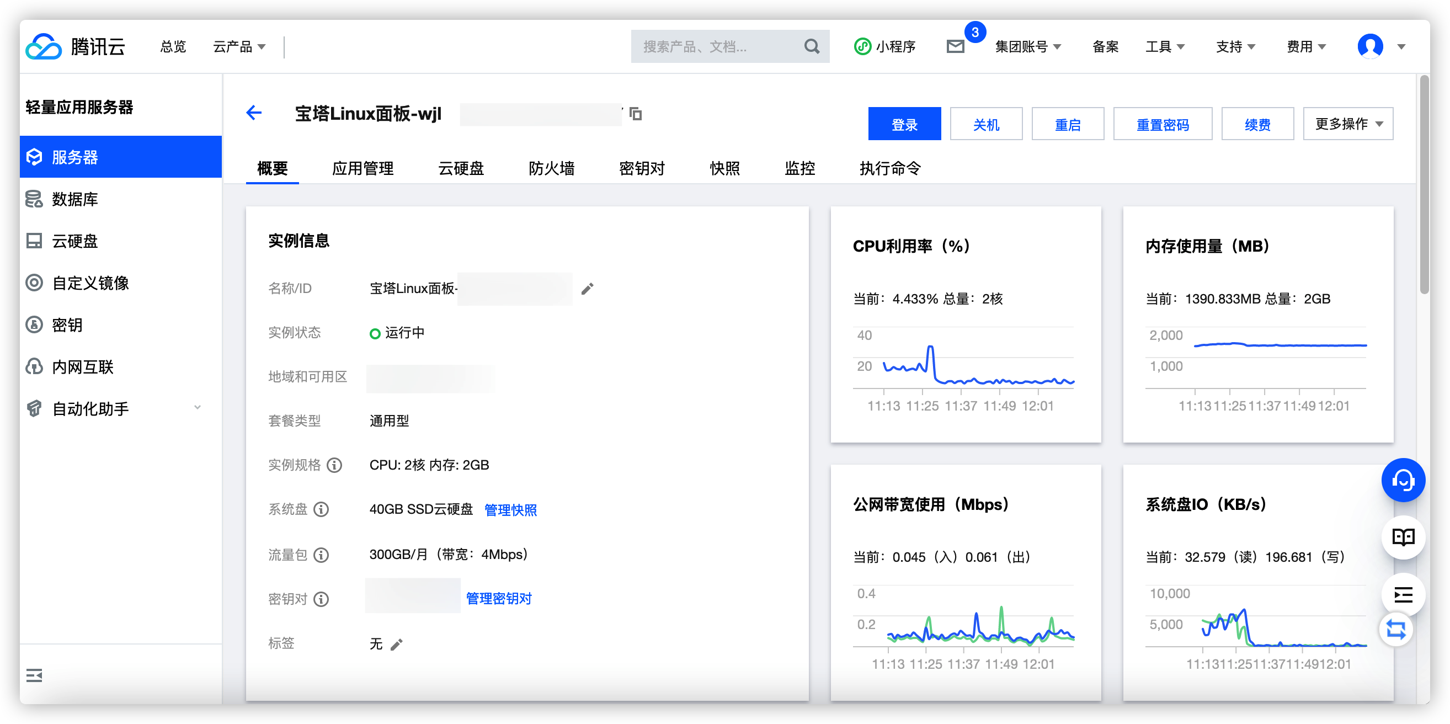
Task: Open the 支持 dropdown
Action: point(1235,46)
